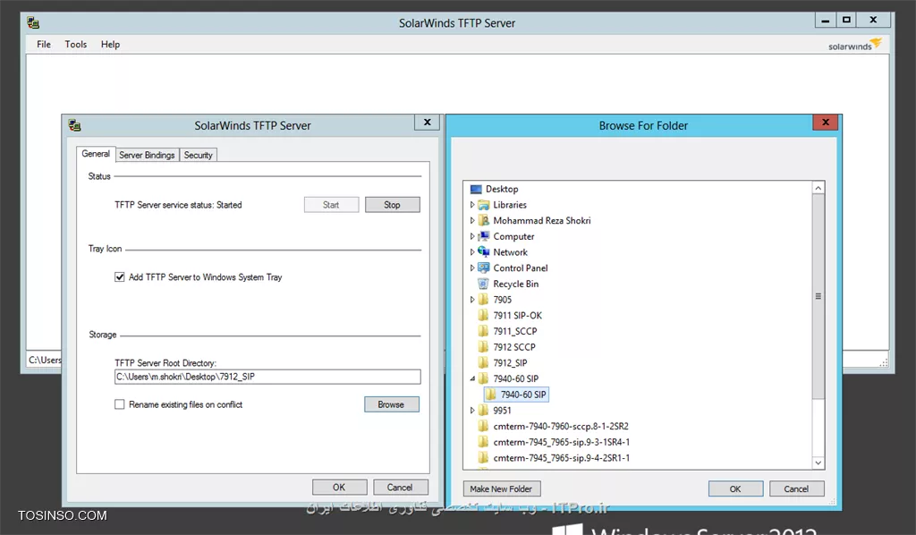Expand the Mohammad Reza Shokri node
The height and width of the screenshot is (535, 916).
pyautogui.click(x=472, y=221)
